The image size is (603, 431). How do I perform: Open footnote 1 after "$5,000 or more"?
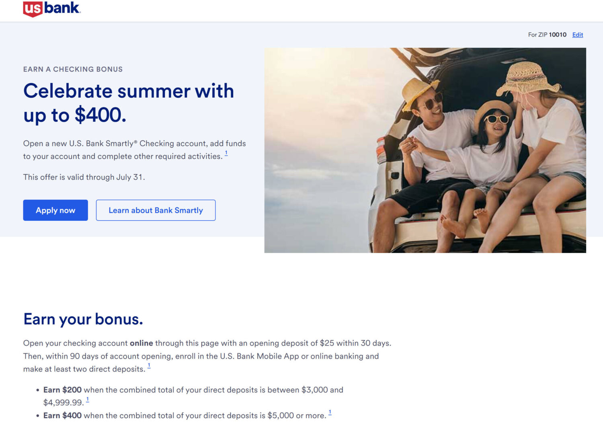pyautogui.click(x=330, y=413)
